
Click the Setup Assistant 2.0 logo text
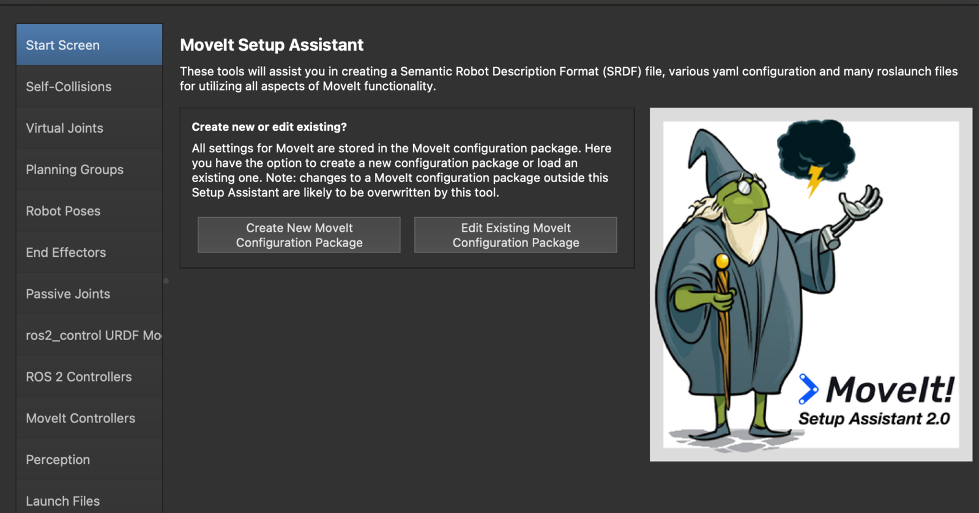pos(874,419)
